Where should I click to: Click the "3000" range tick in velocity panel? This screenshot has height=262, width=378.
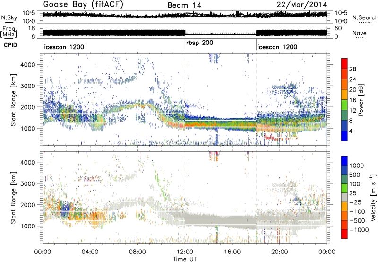[x=27, y=183]
